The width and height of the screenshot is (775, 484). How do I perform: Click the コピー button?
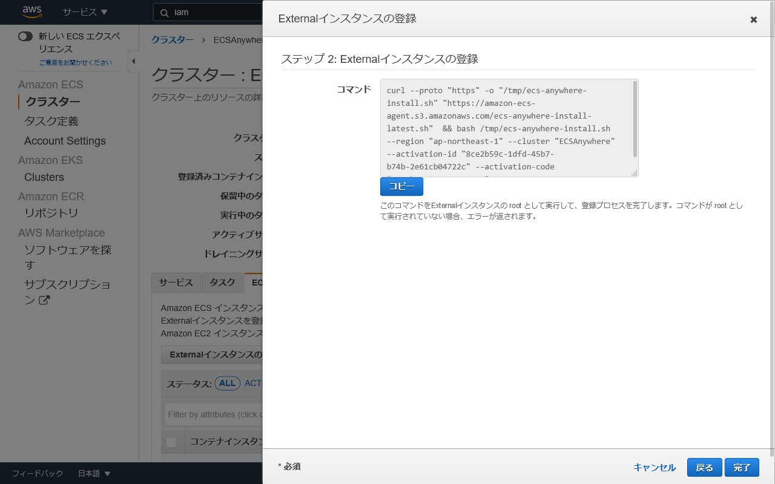(x=401, y=186)
